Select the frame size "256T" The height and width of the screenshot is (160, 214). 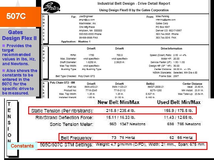click(176, 76)
